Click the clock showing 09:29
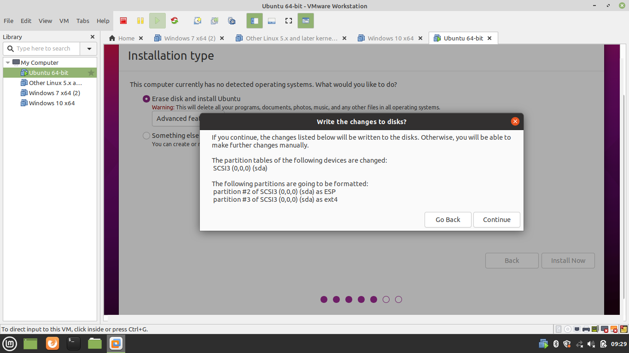 click(x=619, y=344)
